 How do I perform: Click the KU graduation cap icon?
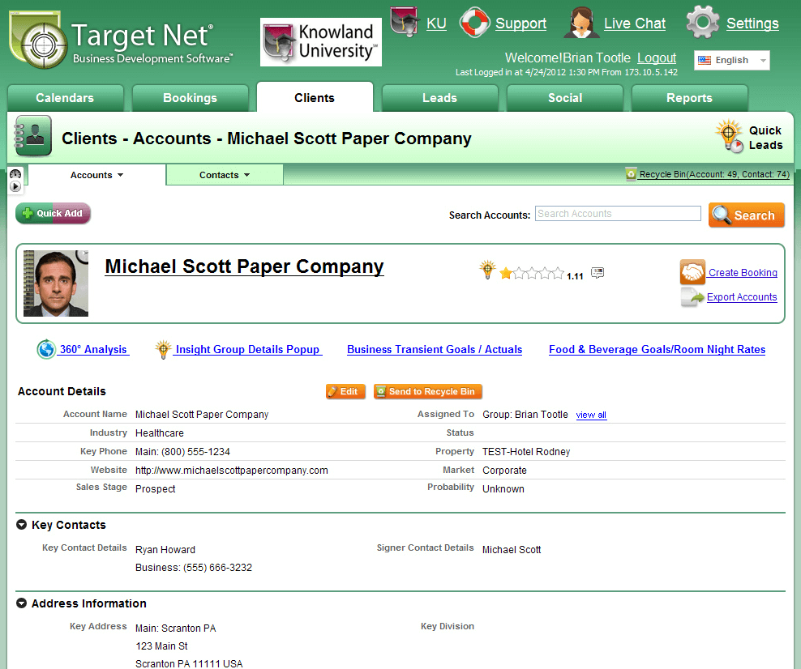pyautogui.click(x=405, y=22)
